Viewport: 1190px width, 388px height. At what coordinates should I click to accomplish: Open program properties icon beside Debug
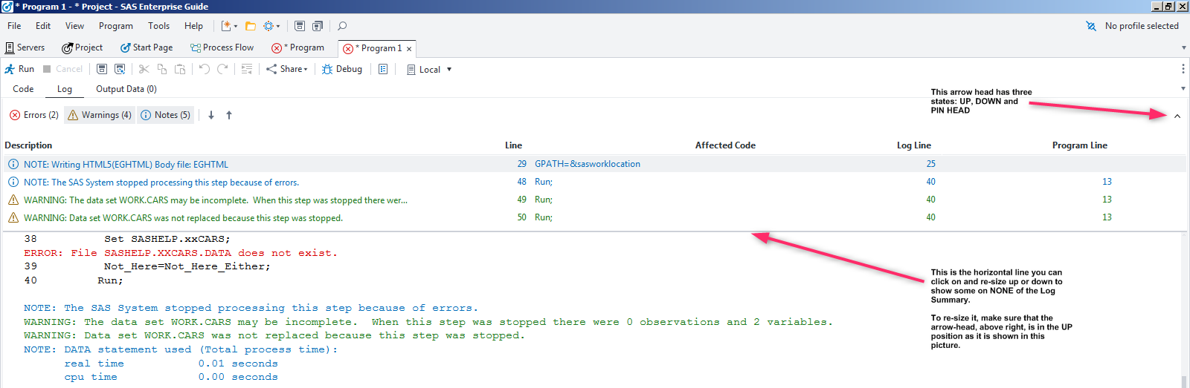[383, 69]
